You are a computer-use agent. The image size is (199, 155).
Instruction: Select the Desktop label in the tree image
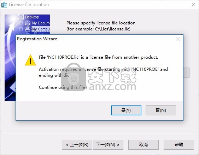[x=32, y=17]
